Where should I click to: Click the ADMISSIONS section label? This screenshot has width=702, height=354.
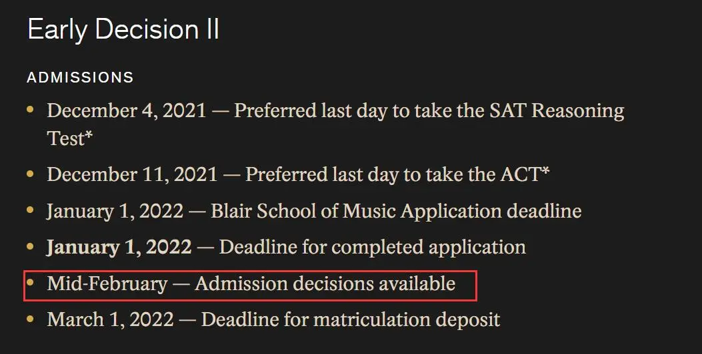80,78
